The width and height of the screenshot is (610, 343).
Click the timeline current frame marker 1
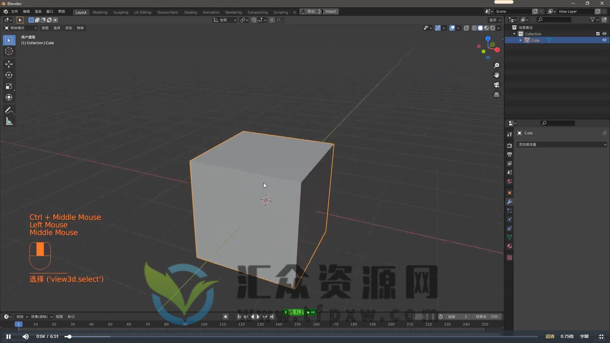18,324
